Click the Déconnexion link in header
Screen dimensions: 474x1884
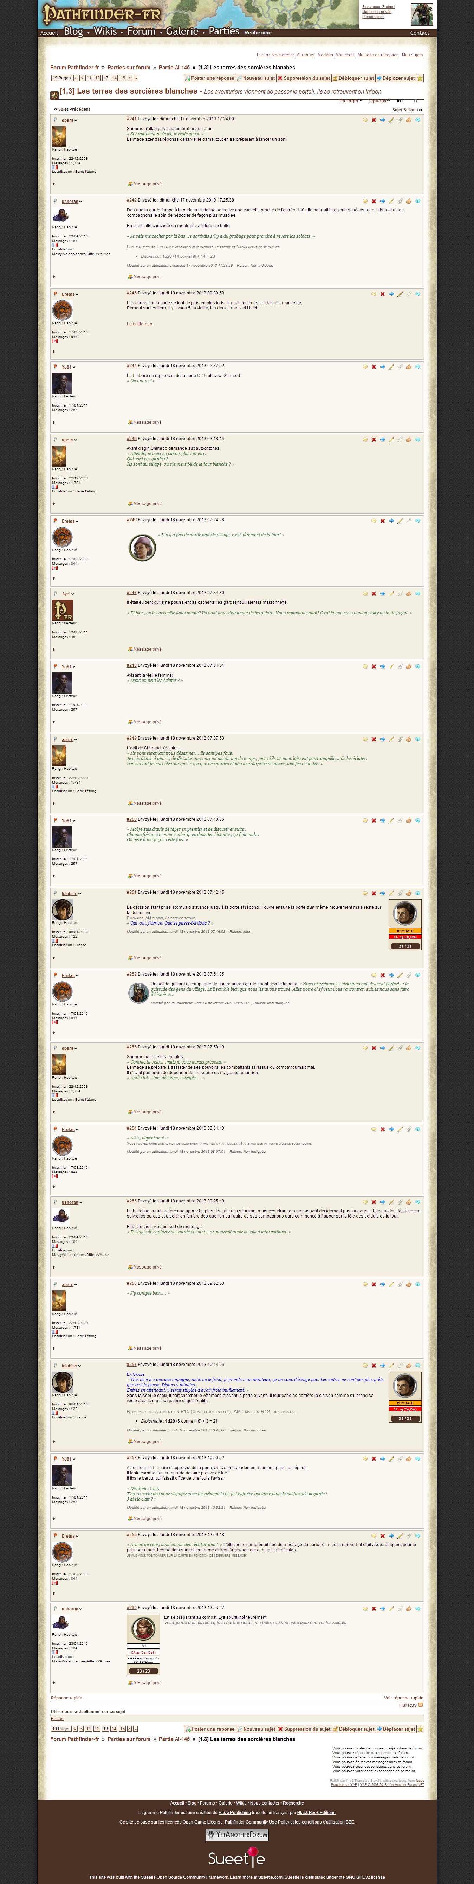click(x=372, y=16)
